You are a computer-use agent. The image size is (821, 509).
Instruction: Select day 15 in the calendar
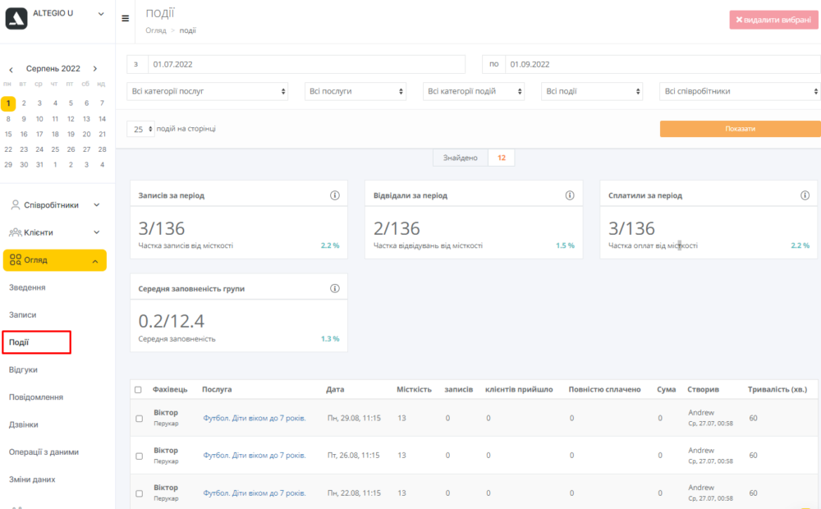[x=8, y=134]
